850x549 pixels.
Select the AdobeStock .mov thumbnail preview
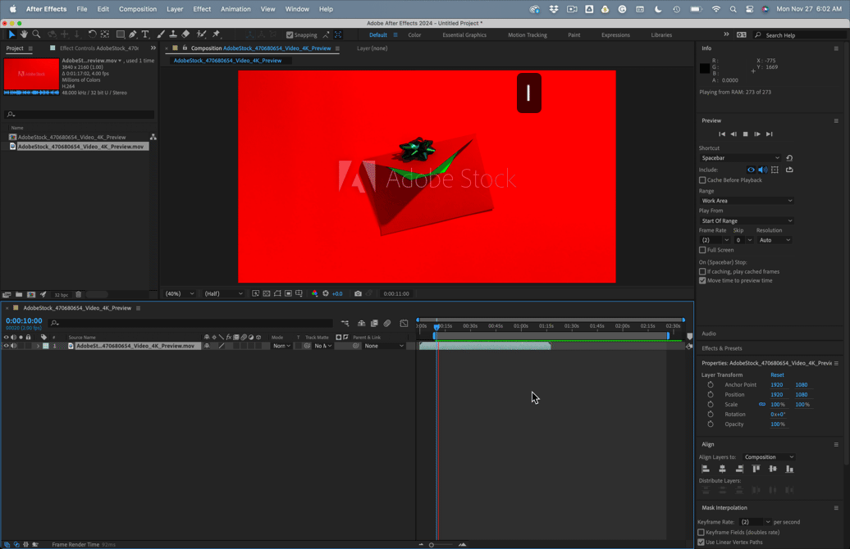point(31,74)
